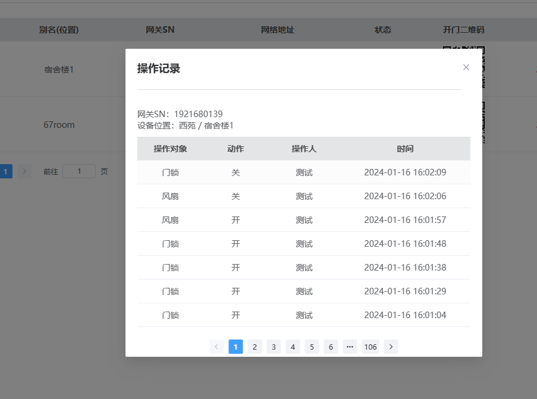This screenshot has height=399, width=537.
Task: Select page 5 in the record pagination
Action: [312, 347]
